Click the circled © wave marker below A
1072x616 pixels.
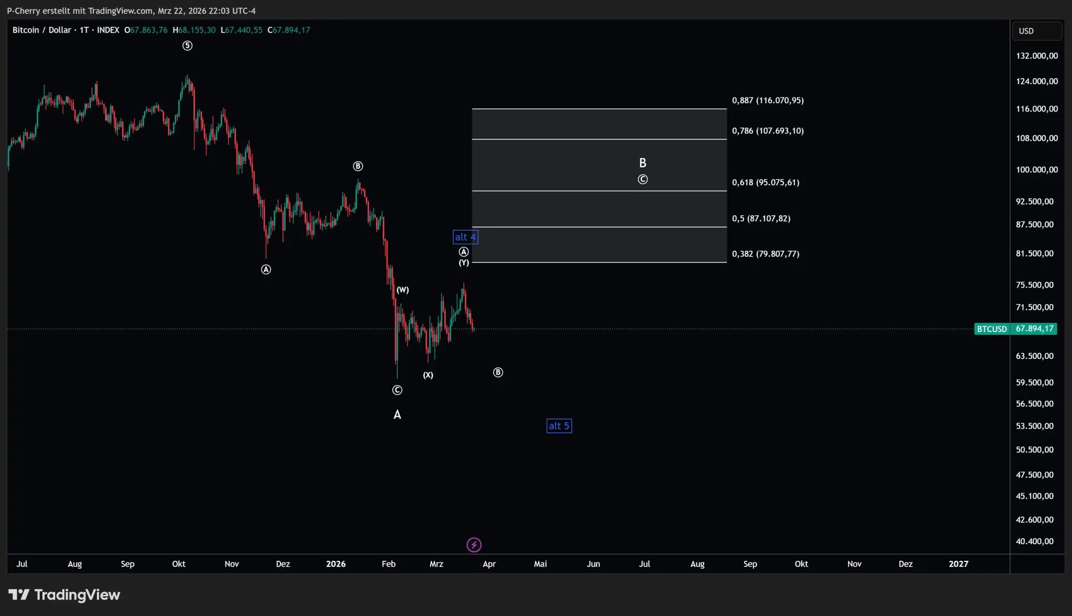[397, 390]
